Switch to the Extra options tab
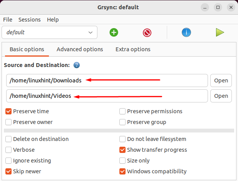238x181 pixels. (x=133, y=49)
